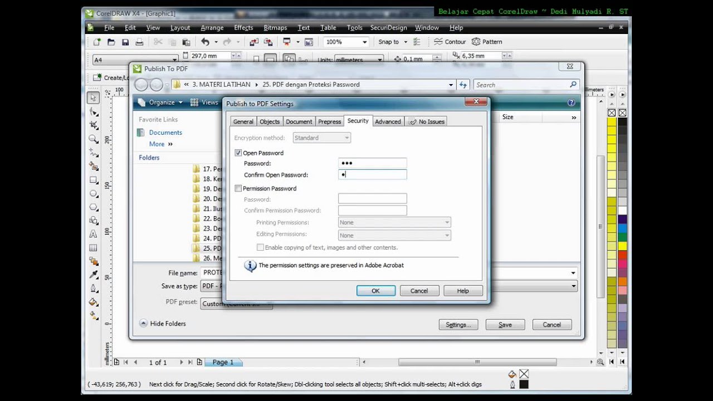Expand the More favorite links chevron
713x401 pixels.
pos(170,144)
